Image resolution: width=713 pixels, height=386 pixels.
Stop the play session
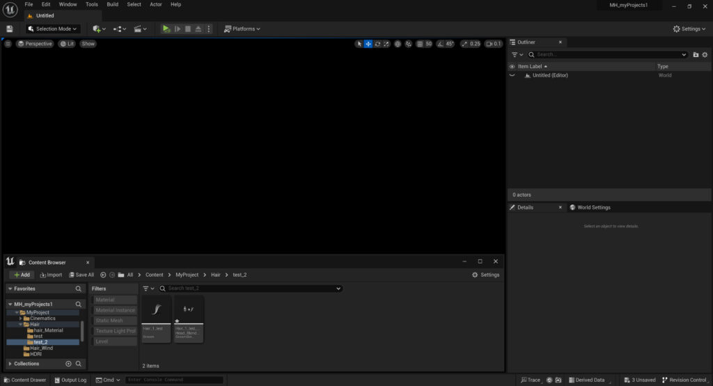pyautogui.click(x=188, y=29)
